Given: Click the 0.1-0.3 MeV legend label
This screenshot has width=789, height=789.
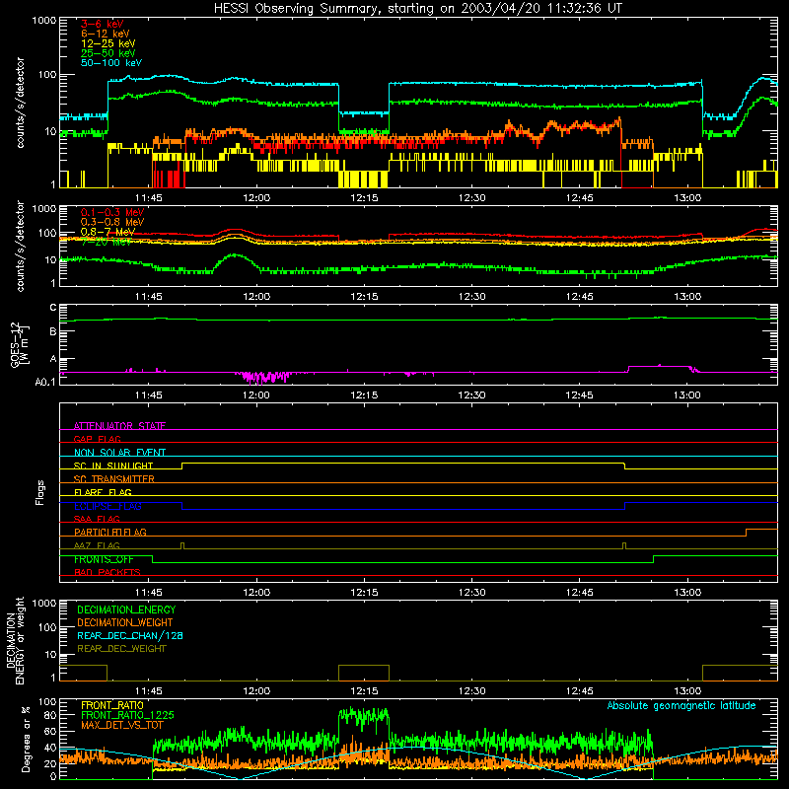Looking at the screenshot, I should [112, 212].
